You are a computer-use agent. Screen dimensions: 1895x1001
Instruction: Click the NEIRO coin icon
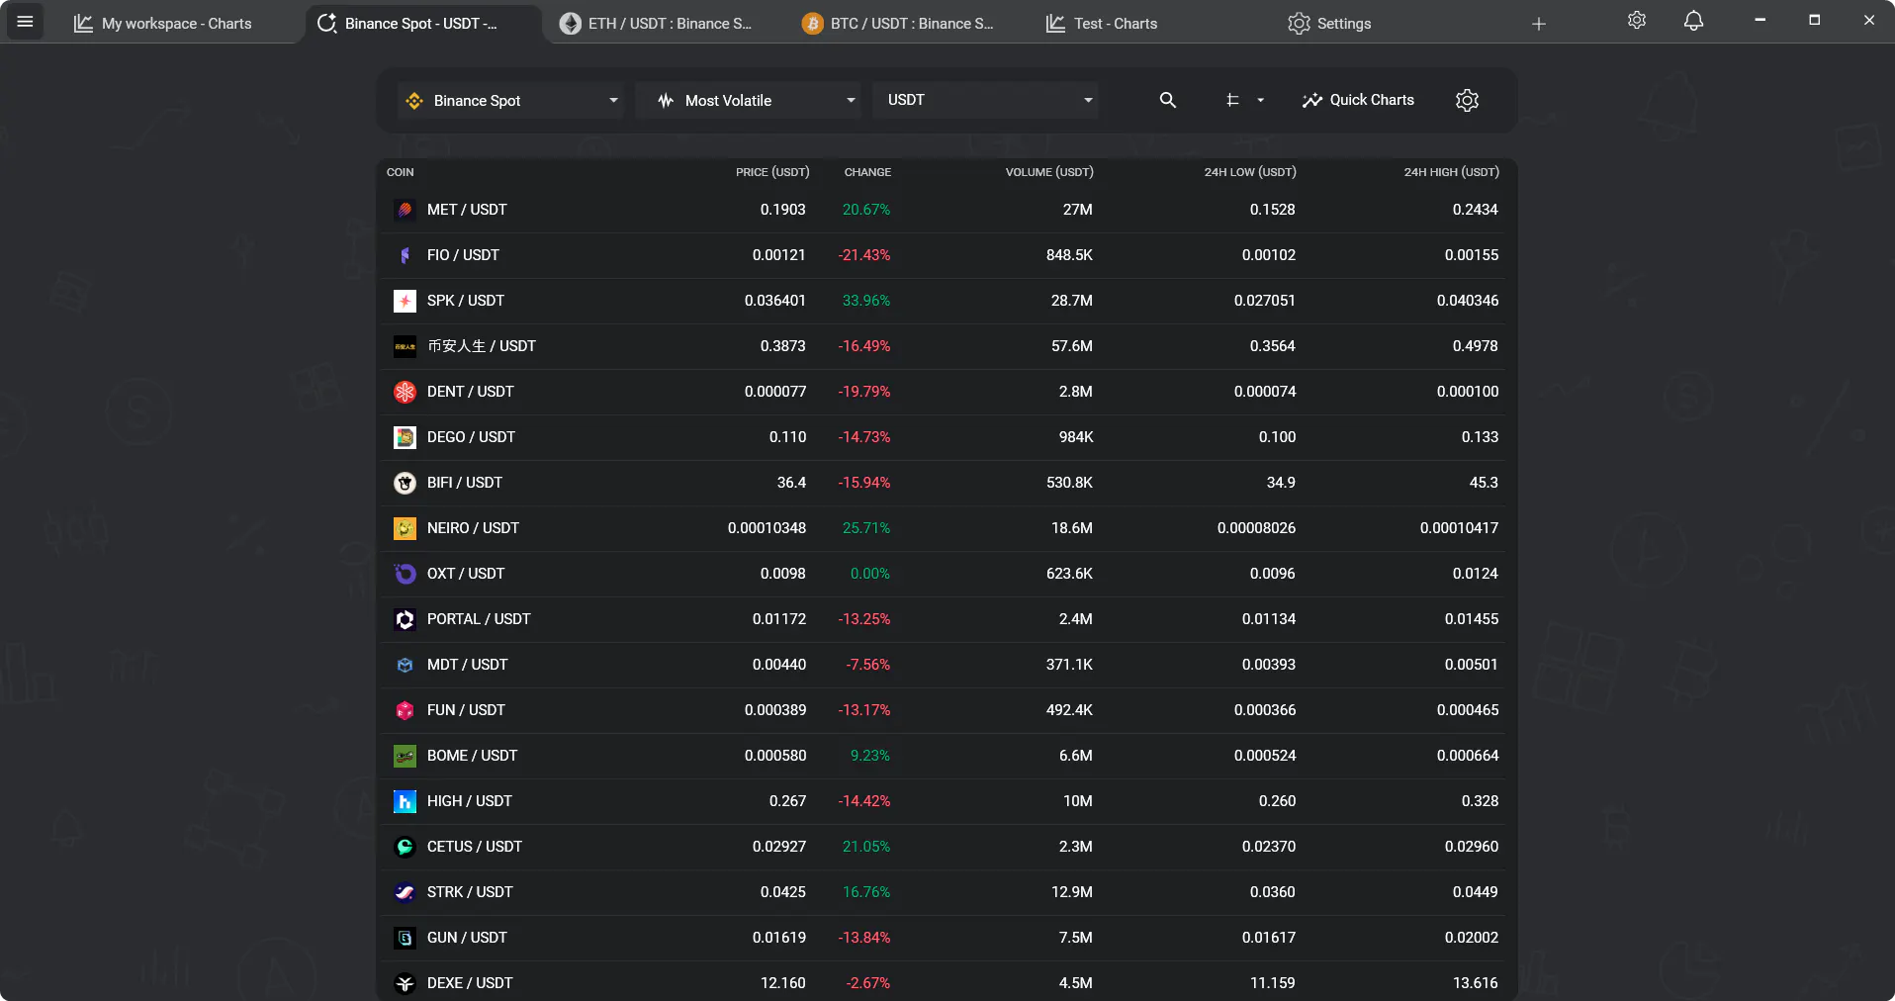click(x=405, y=528)
